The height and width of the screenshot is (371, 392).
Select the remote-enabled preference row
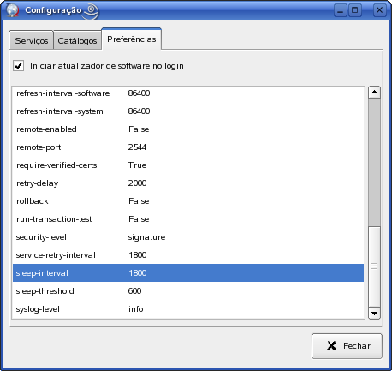tap(188, 129)
